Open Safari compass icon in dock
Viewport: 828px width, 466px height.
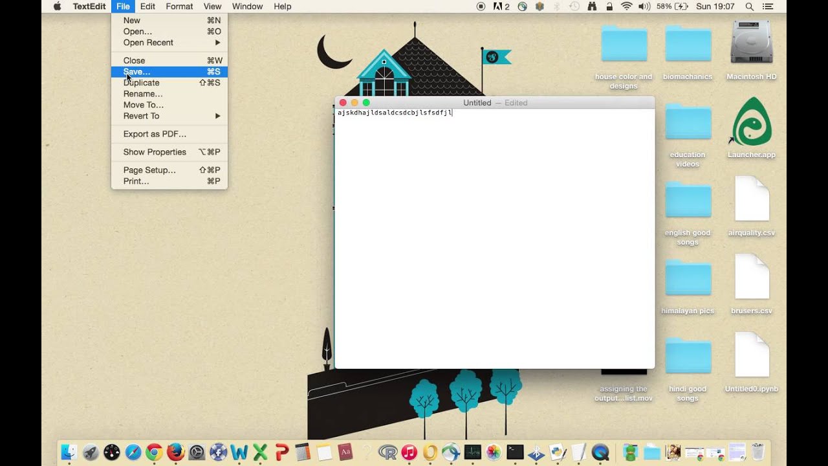click(133, 452)
